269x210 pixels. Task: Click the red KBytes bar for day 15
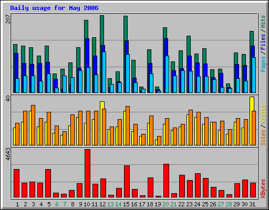coord(127,182)
